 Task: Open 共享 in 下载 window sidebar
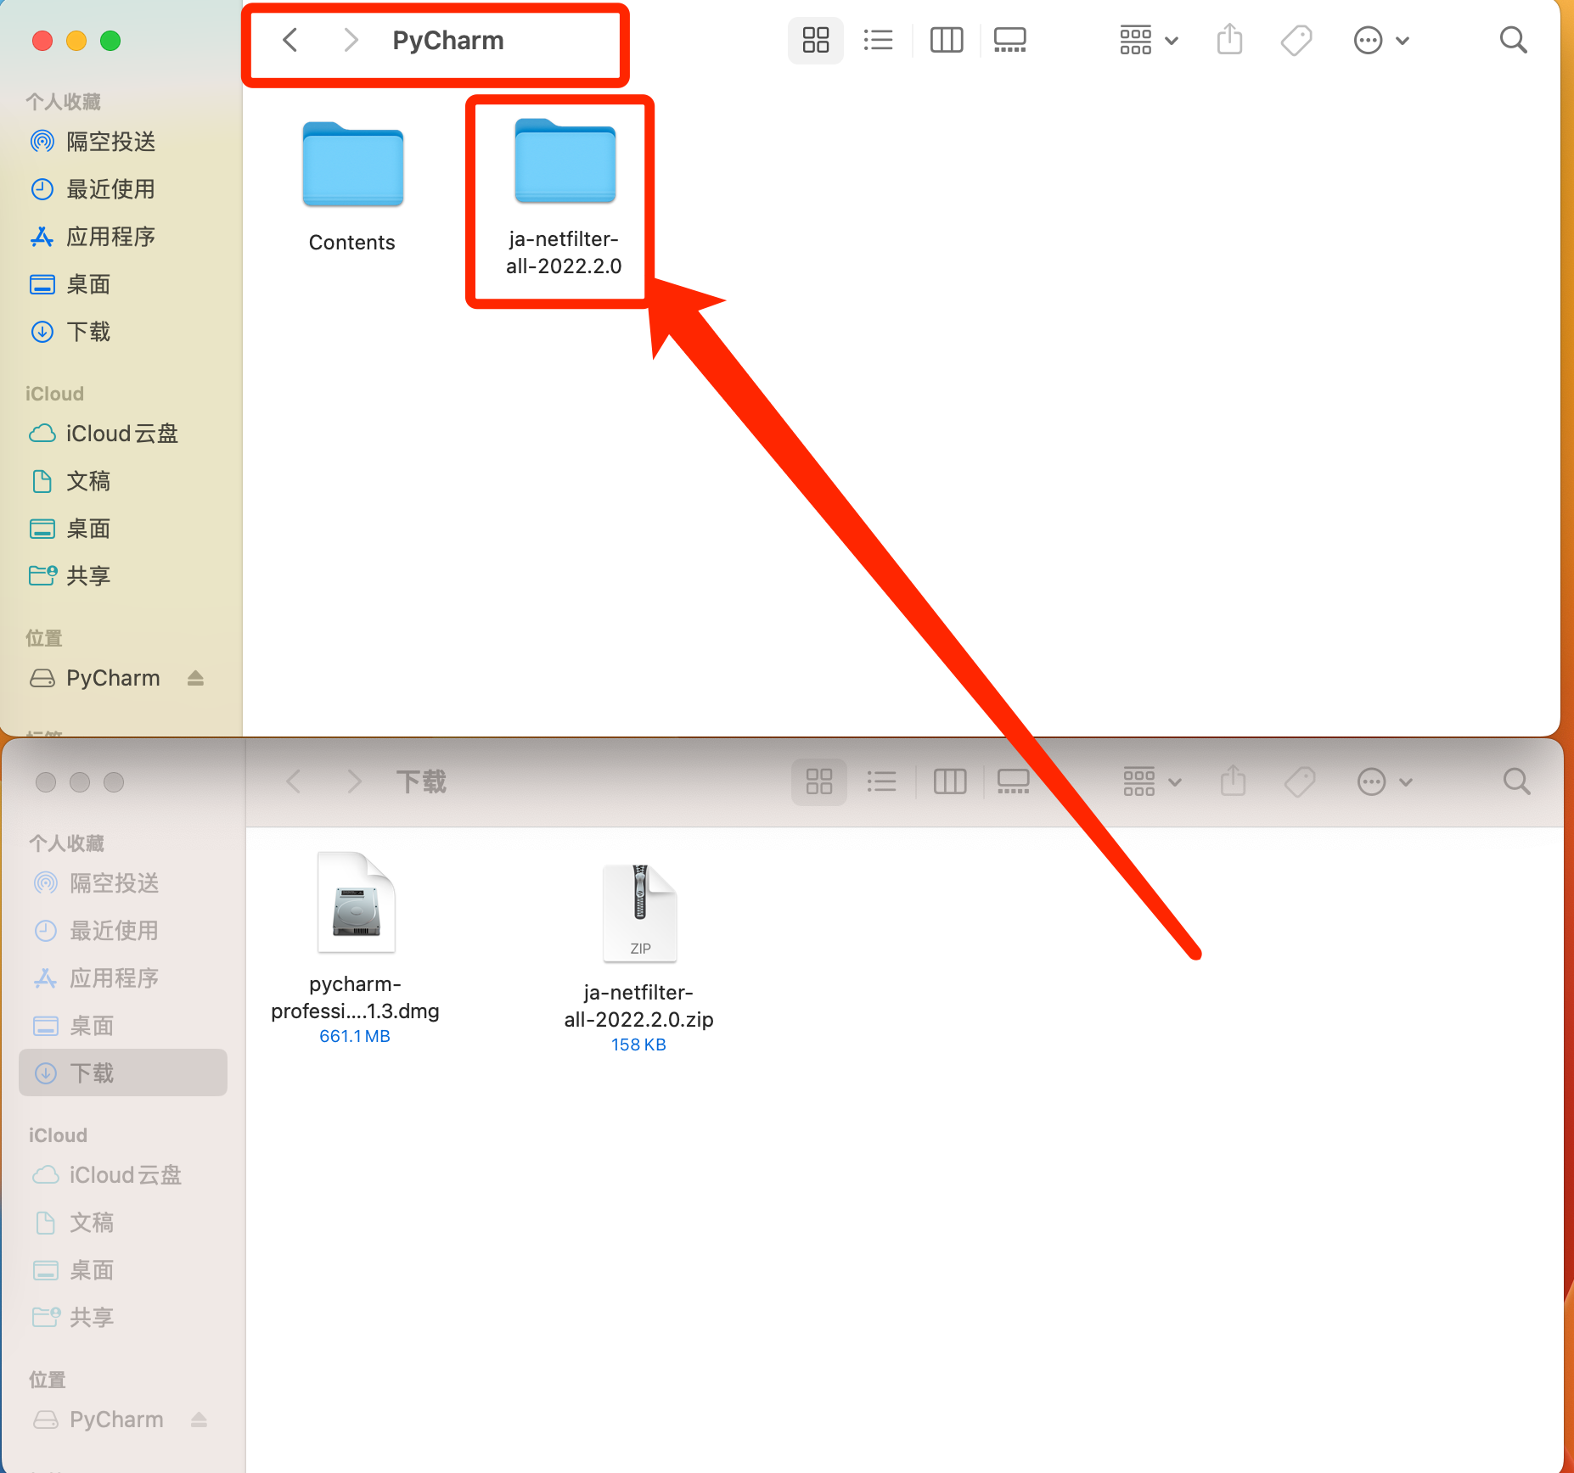coord(75,1318)
